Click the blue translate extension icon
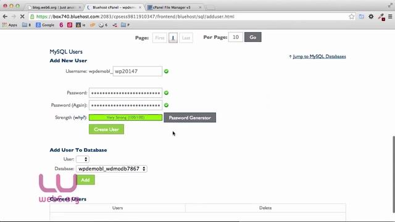Image resolution: width=395 pixels, height=222 pixels. pos(362,17)
